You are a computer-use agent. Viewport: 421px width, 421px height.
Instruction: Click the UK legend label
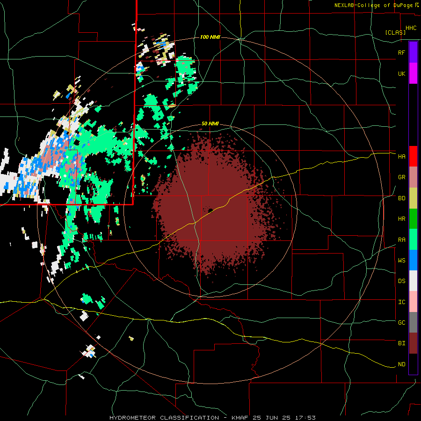click(401, 73)
